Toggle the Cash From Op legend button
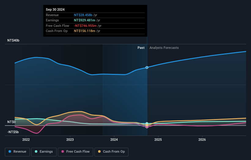This screenshot has height=160, width=251. [111, 152]
